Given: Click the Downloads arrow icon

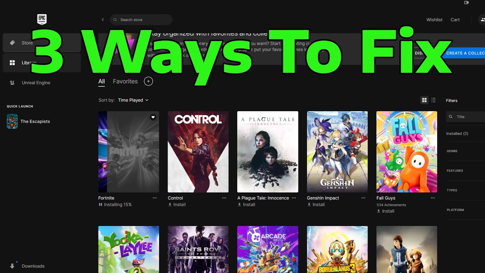Looking at the screenshot, I should (x=12, y=266).
